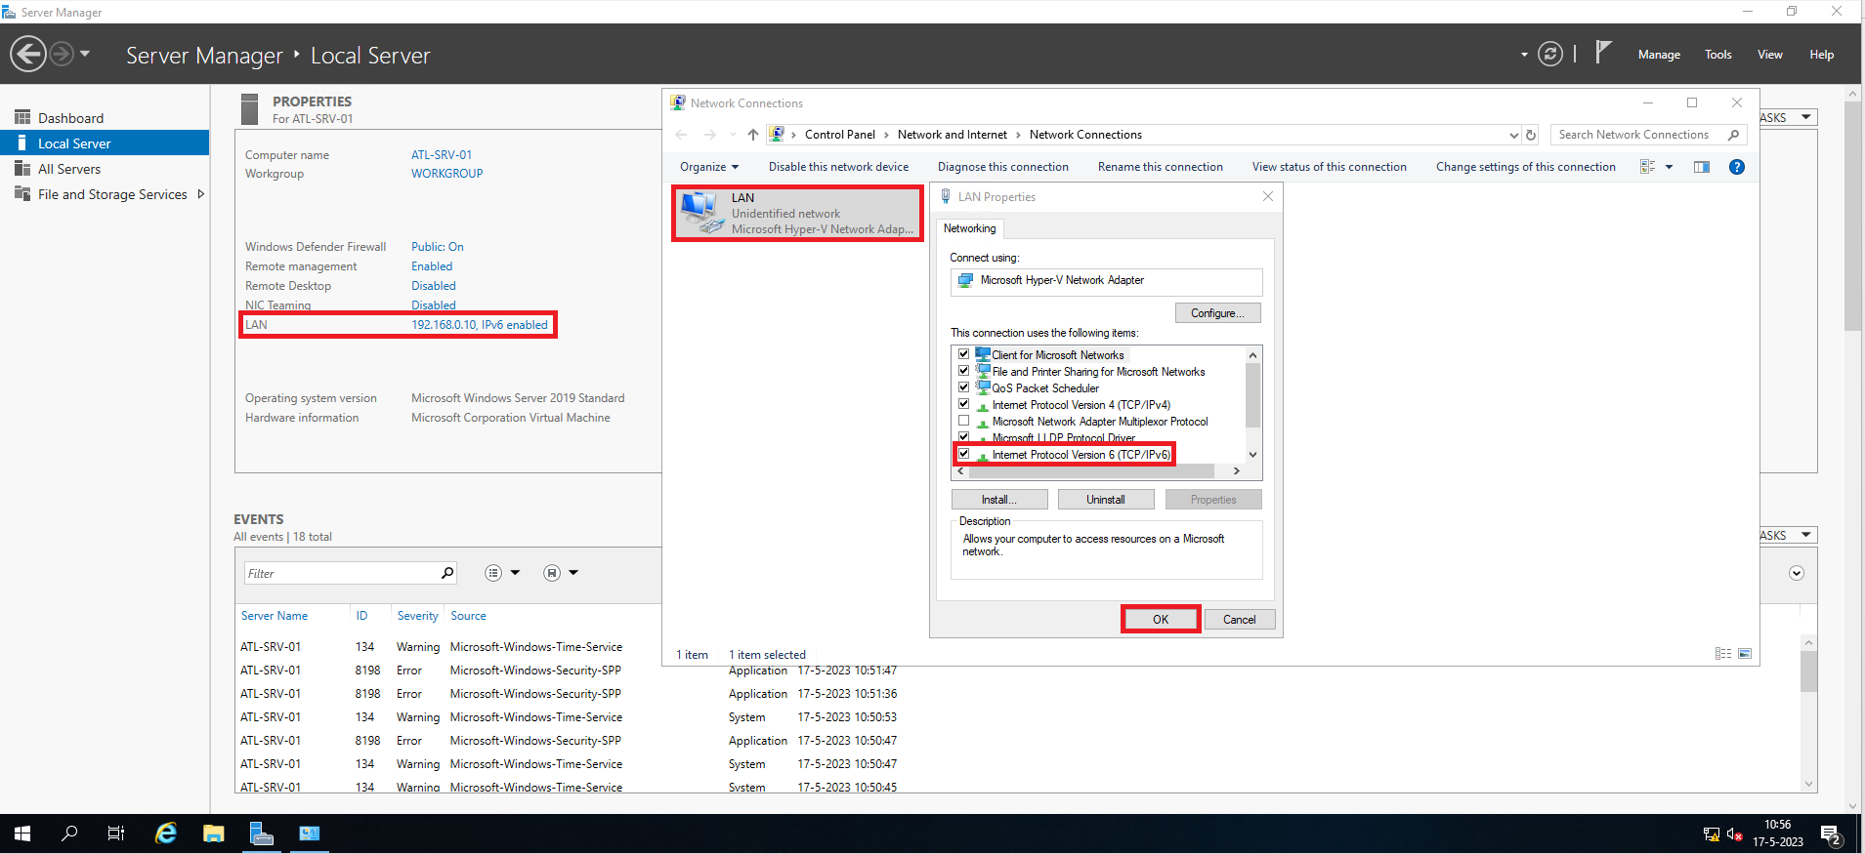Viewport: 1865px width, 854px height.
Task: Expand the address bar history dropdown
Action: 1513,136
